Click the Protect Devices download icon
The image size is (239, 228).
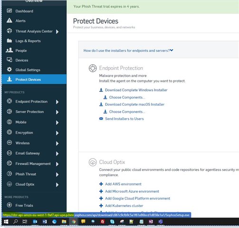pyautogui.click(x=10, y=79)
